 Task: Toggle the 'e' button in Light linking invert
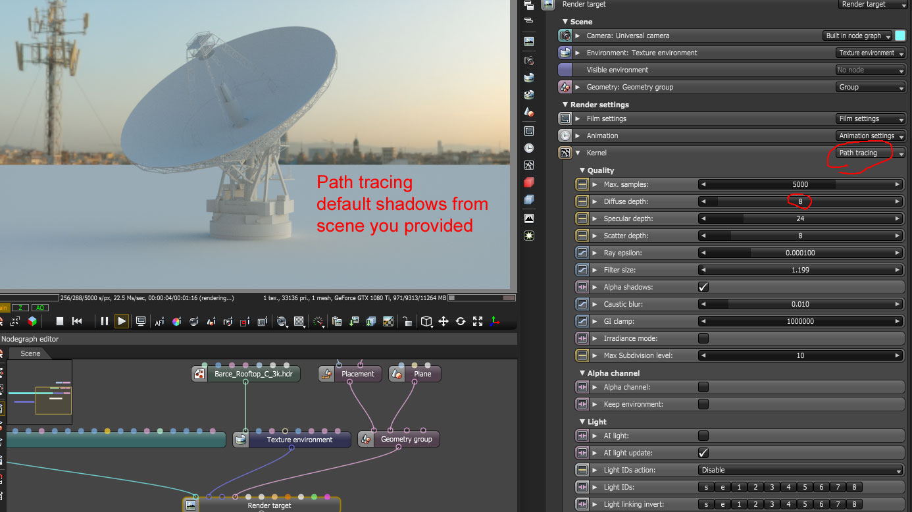click(x=722, y=504)
